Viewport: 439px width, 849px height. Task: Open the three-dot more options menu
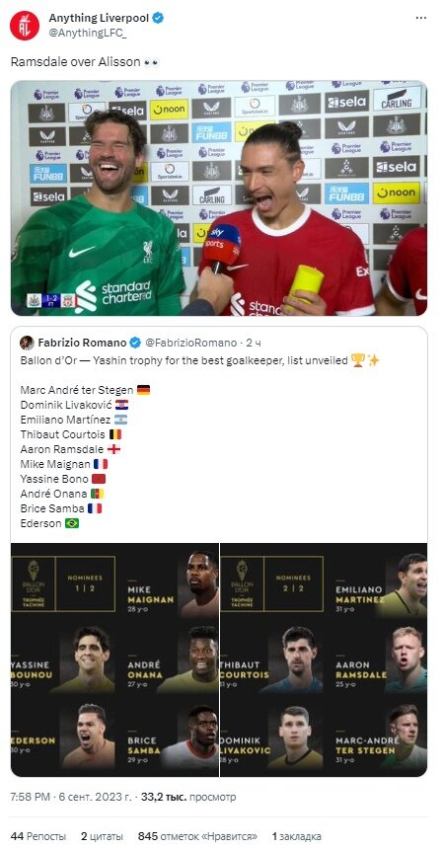point(420,18)
